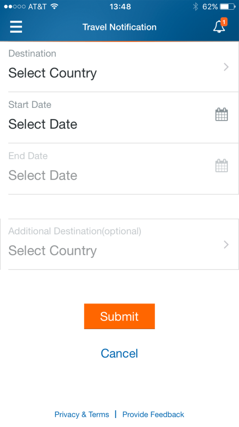This screenshot has height=427, width=239.
Task: Open the Select Country dropdown for Destination
Action: tap(52, 73)
